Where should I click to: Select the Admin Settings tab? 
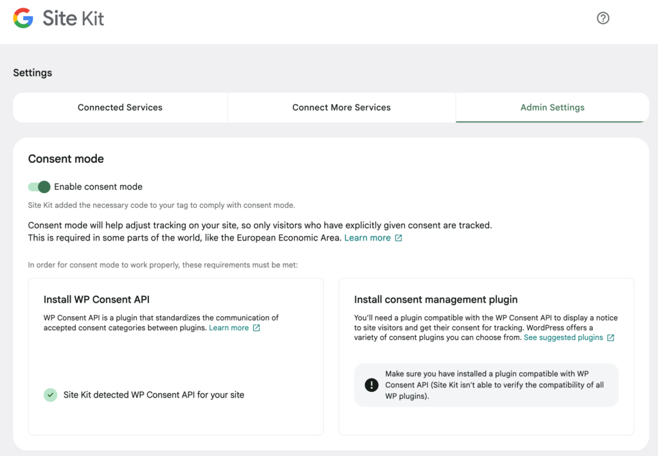(x=552, y=107)
